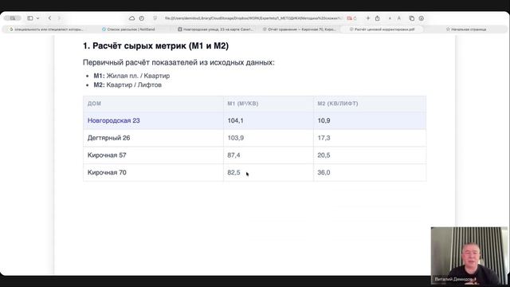Screen dimensions: 510x287
Task: Click the M2 value 36,0
Action: pyautogui.click(x=324, y=172)
